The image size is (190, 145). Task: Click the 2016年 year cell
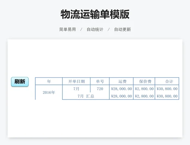tap(49, 92)
